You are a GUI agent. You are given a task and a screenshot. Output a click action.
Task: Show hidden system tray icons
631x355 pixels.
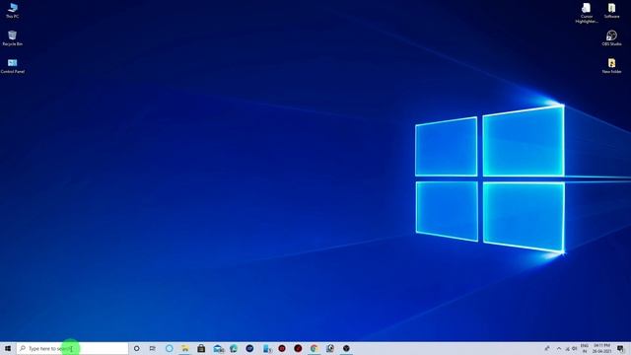pos(559,348)
